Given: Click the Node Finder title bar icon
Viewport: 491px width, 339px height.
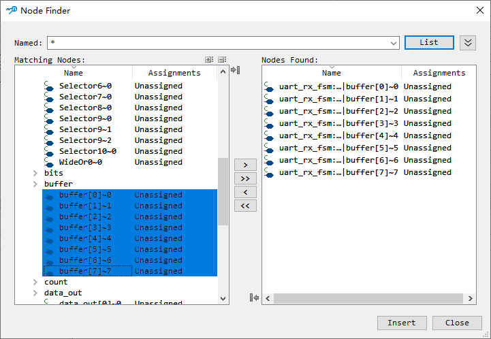Looking at the screenshot, I should click(12, 10).
